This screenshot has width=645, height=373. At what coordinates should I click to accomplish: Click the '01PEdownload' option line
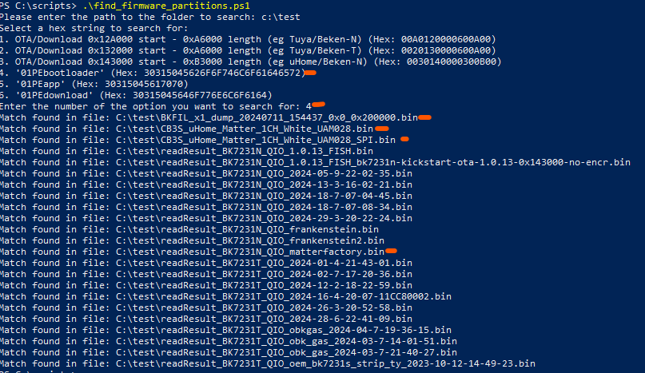click(136, 95)
